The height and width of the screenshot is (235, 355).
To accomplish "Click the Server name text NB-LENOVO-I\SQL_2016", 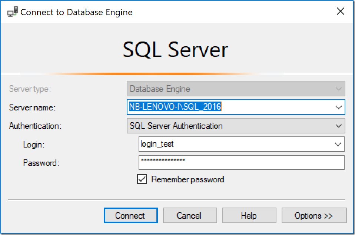I will point(175,106).
